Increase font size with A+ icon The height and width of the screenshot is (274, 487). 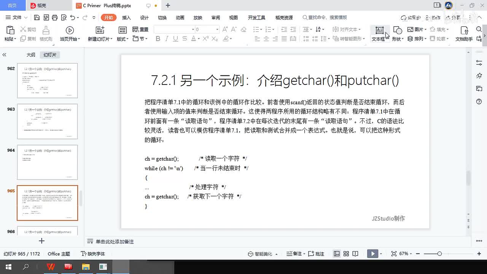pyautogui.click(x=225, y=29)
